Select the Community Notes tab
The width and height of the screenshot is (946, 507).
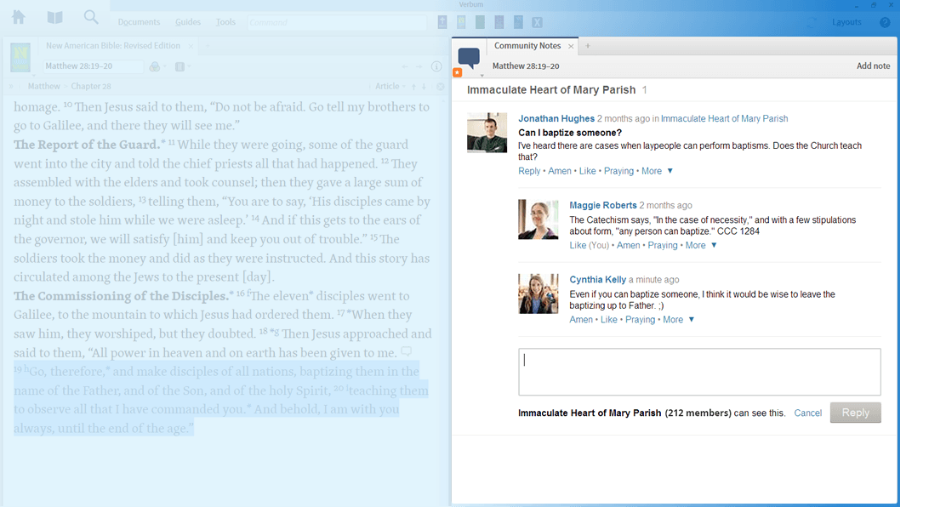[x=527, y=46]
